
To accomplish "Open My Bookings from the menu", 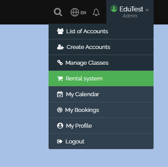I will pos(101,110).
